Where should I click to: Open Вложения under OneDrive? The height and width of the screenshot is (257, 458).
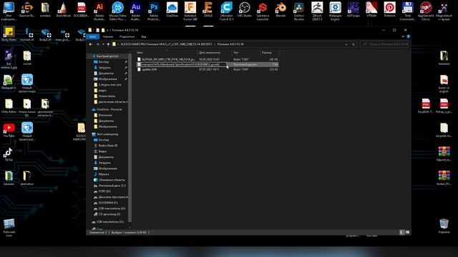click(105, 115)
